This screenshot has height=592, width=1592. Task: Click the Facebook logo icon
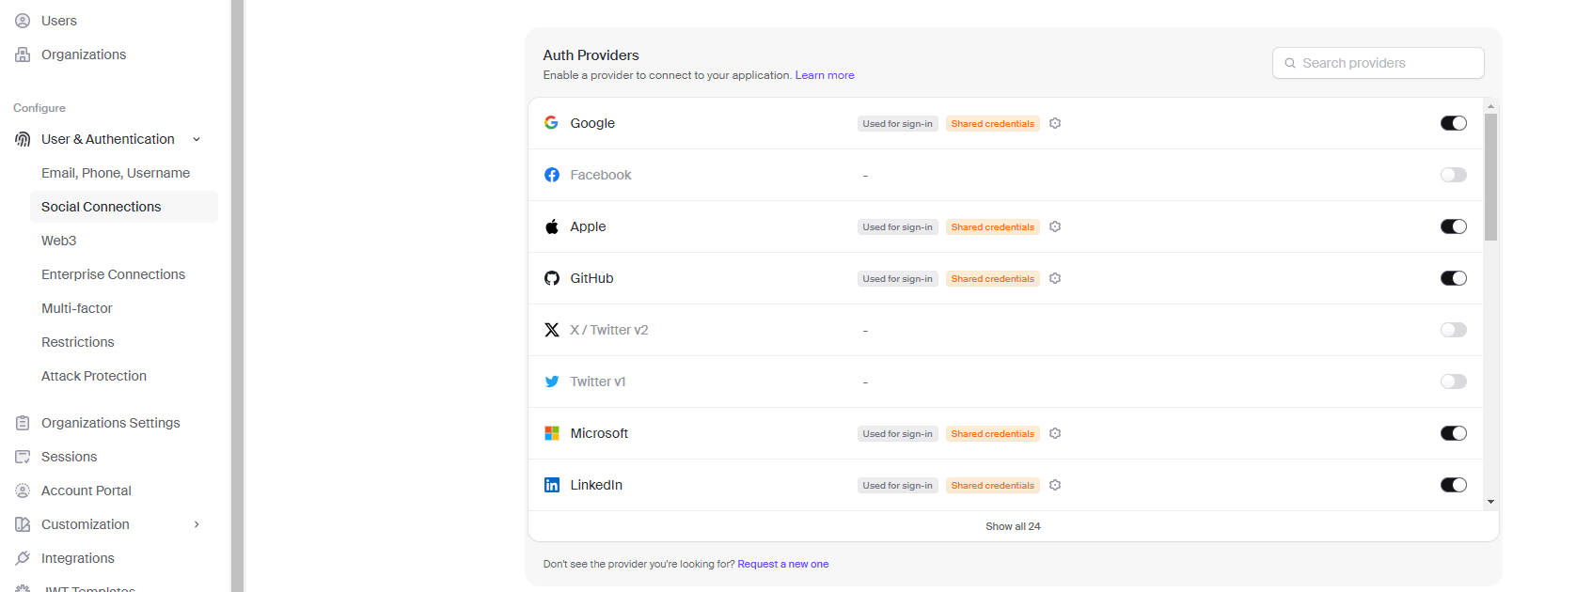[552, 175]
